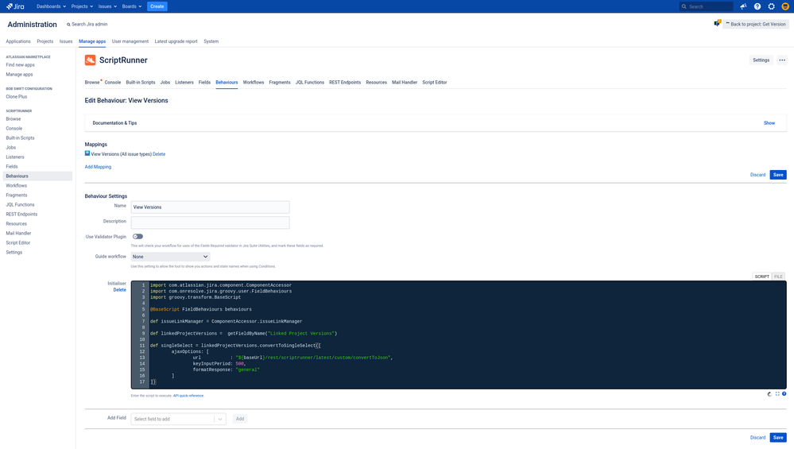Viewport: 794px width, 449px height.
Task: Click the ScriptRunner logo icon
Action: 90,60
